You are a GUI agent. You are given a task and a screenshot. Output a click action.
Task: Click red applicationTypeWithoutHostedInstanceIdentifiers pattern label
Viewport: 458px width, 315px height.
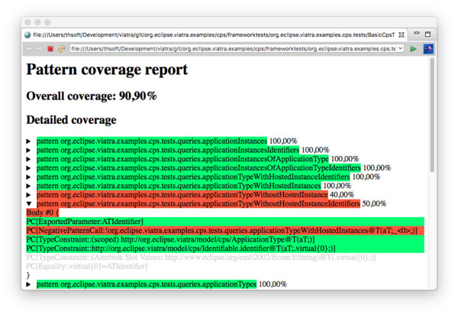198,203
